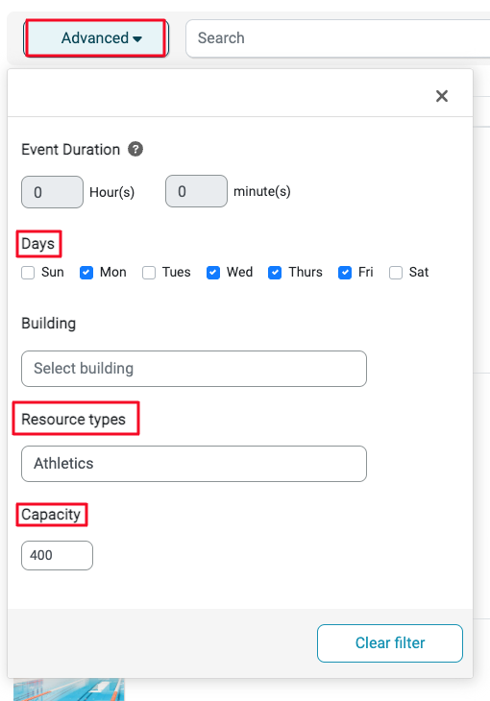
Task: Expand the Advanced dropdown caret
Action: 137,39
